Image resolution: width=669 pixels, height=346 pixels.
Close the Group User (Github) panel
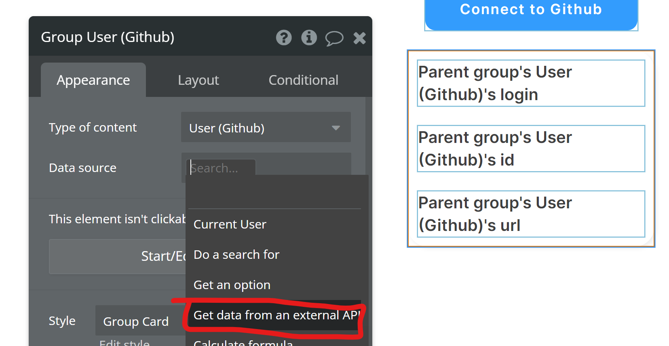[359, 38]
